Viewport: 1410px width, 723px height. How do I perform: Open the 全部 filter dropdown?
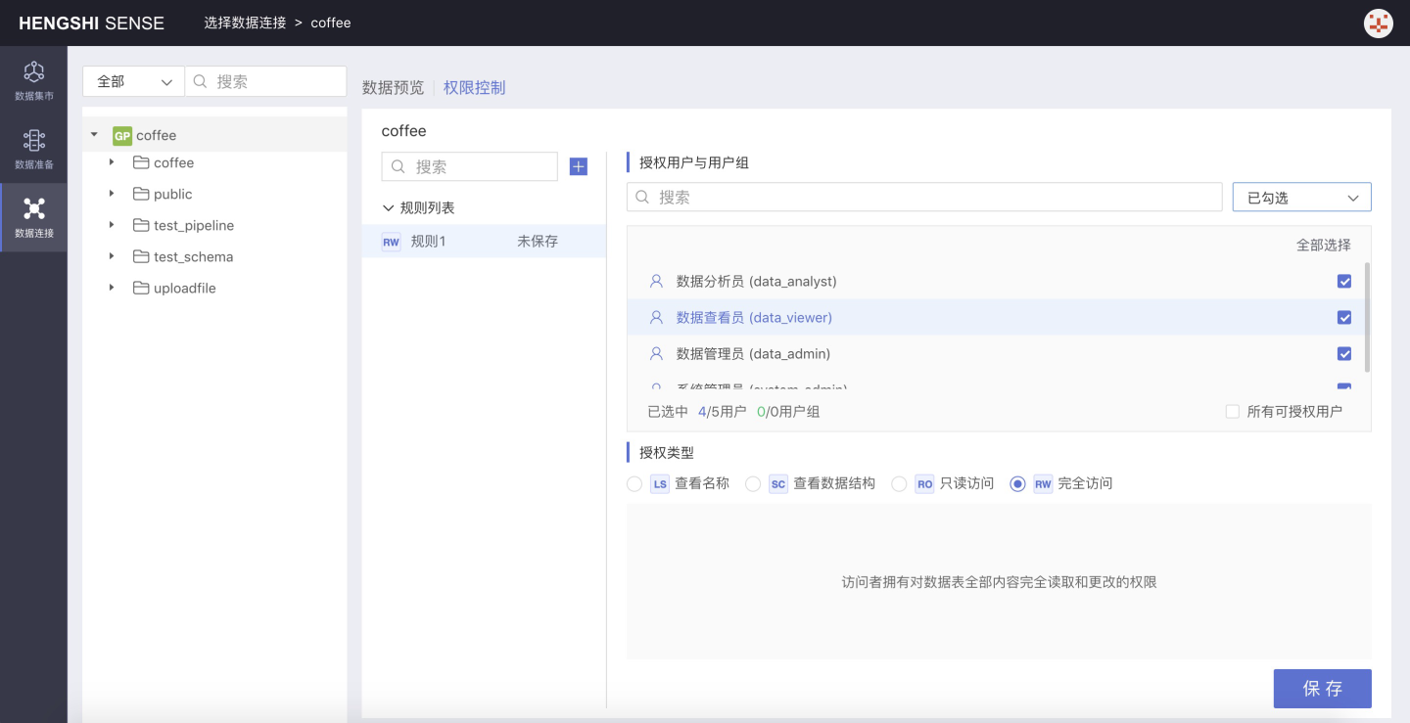click(x=133, y=82)
